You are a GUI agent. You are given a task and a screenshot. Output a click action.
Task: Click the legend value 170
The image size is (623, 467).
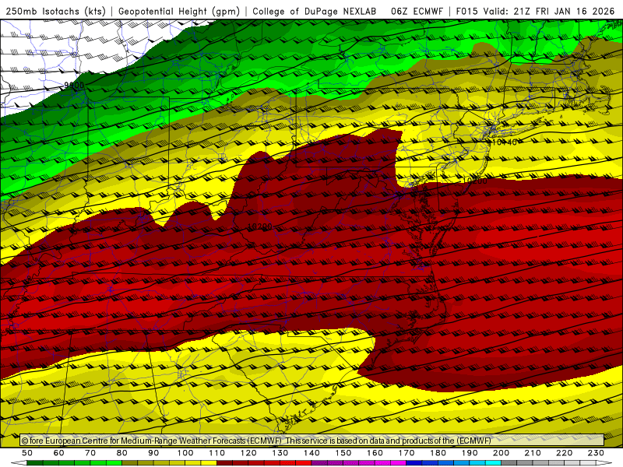(x=407, y=453)
